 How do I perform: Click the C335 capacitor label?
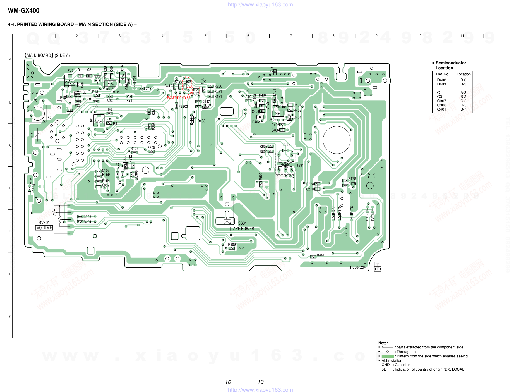[286, 144]
